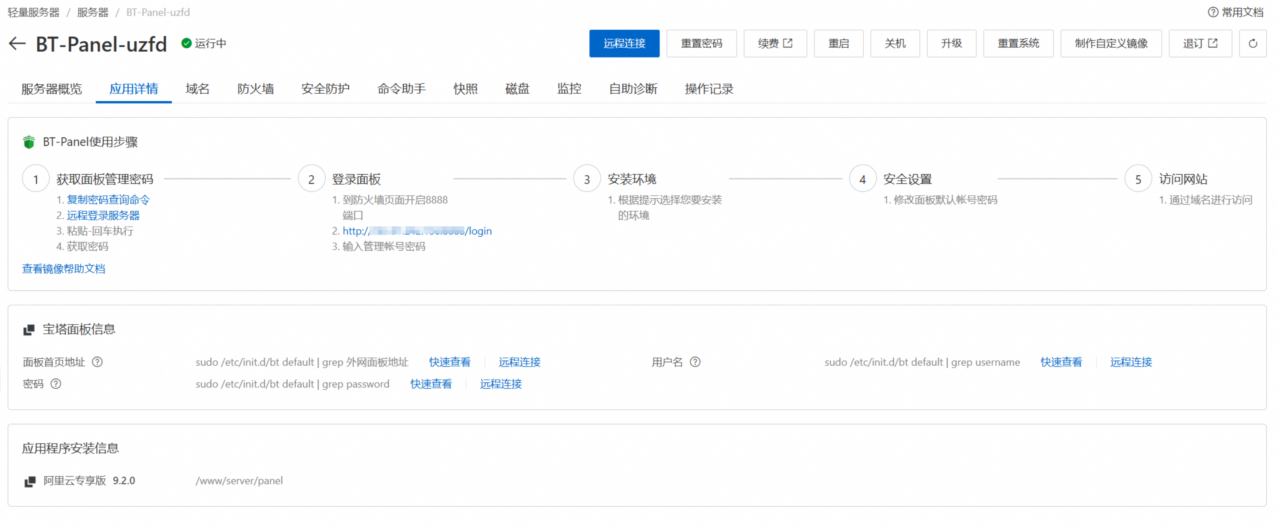Screen dimensions: 1278x526
Task: Open 查看镜像帮助文档 link
Action: [63, 269]
